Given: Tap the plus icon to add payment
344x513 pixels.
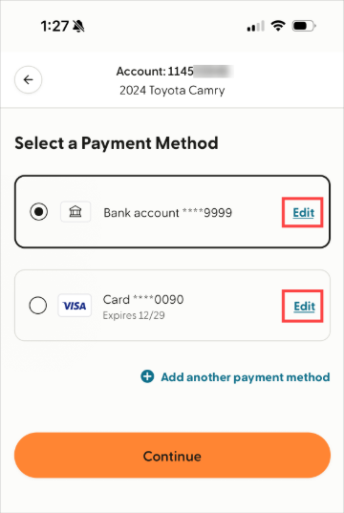Looking at the screenshot, I should coord(147,376).
